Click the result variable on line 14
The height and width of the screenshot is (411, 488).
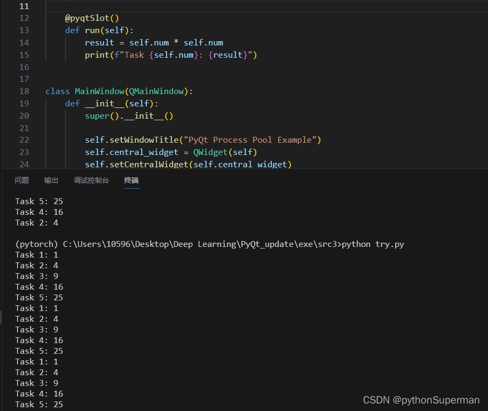click(100, 42)
